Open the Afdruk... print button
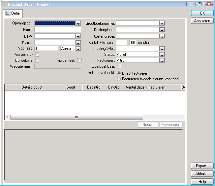Viewport: 215px width, 186px height. (202, 174)
